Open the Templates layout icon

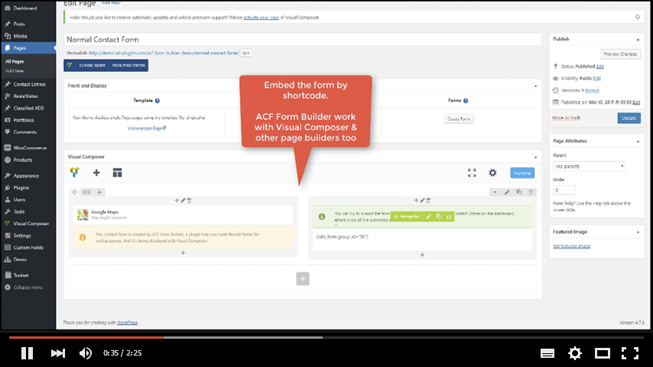pyautogui.click(x=118, y=173)
